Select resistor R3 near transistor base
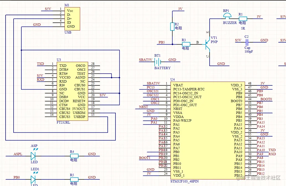The width and height of the screenshot is (286, 186). pyautogui.click(x=186, y=44)
